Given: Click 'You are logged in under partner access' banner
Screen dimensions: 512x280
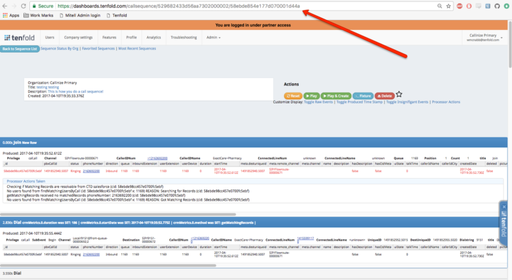Looking at the screenshot, I should 253,25.
